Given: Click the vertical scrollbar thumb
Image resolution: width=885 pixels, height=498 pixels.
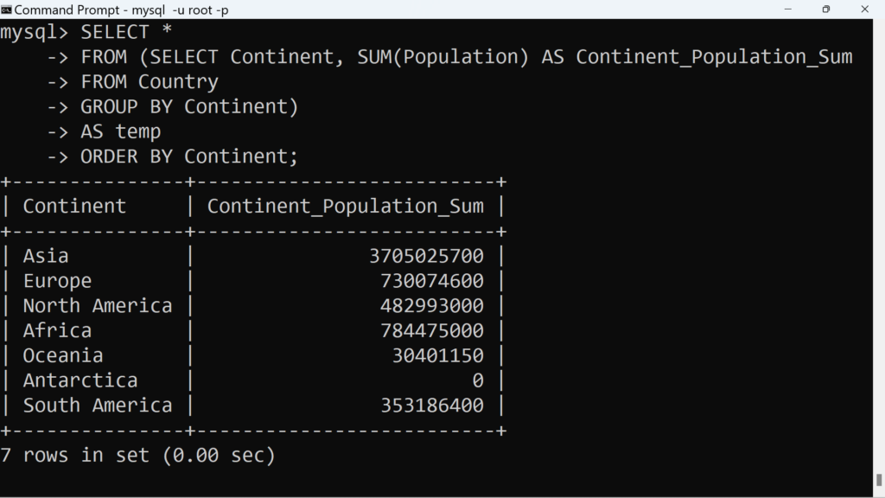Looking at the screenshot, I should point(879,479).
